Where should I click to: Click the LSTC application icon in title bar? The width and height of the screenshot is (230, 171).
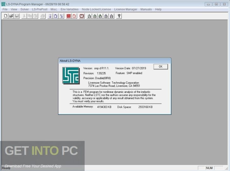3,4
